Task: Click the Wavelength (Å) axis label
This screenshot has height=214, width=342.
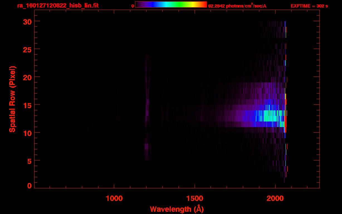Action: coord(177,209)
